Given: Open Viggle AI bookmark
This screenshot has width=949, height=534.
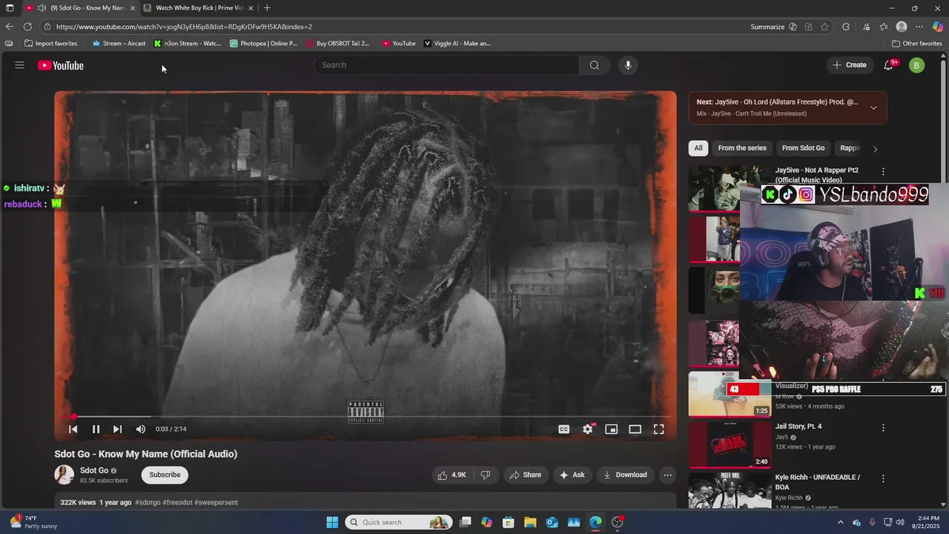Looking at the screenshot, I should tap(457, 44).
